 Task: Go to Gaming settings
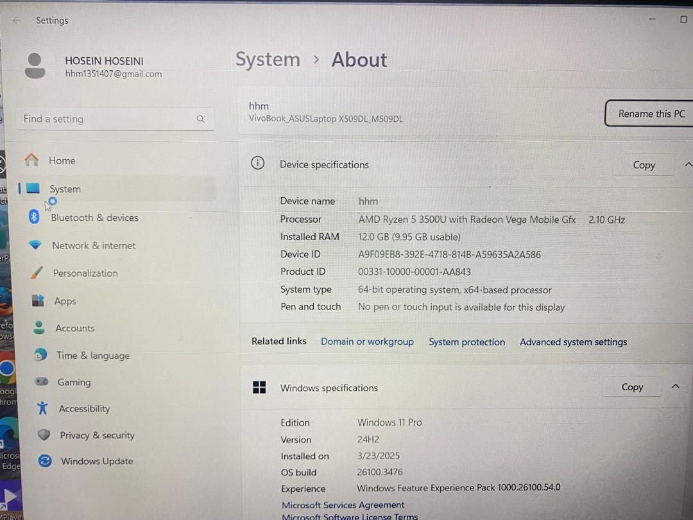(74, 382)
